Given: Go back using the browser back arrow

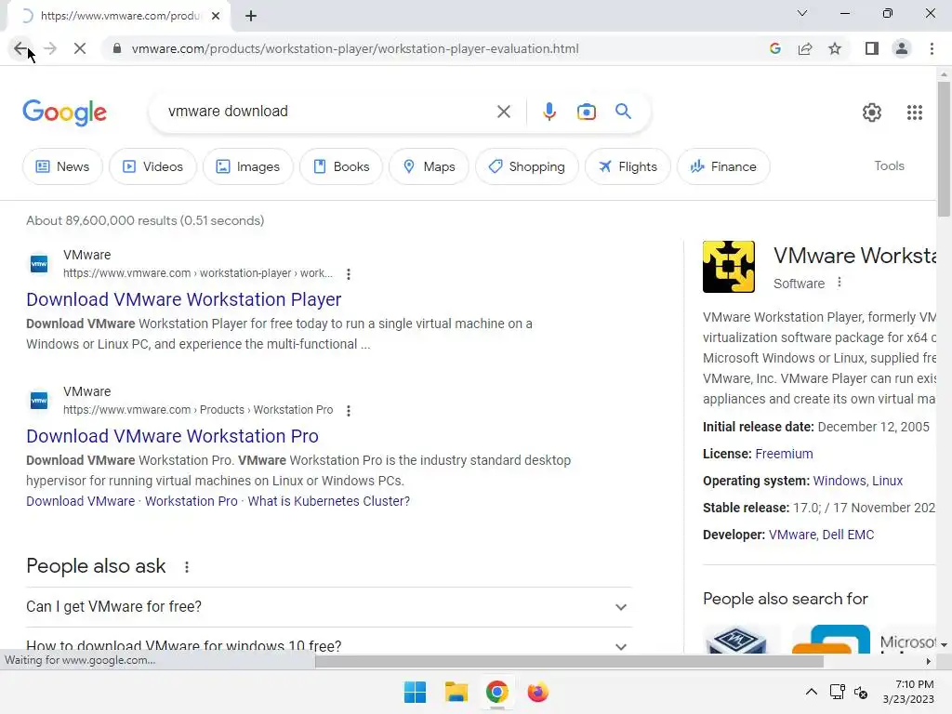Looking at the screenshot, I should [20, 48].
